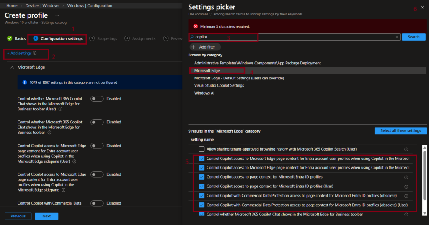This screenshot has height=225, width=429.
Task: Open the ellipsis menu beside Create profile
Action: tap(57, 15)
